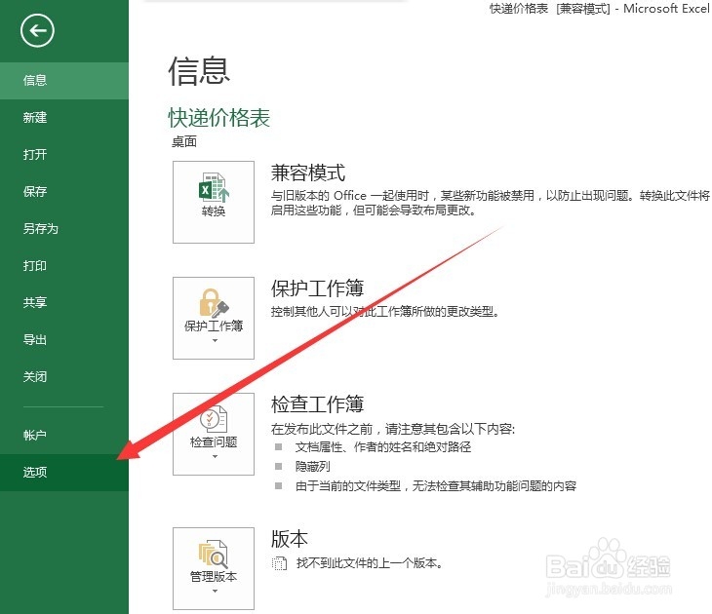
Task: Choose 另存为 in the sidebar
Action: coord(64,228)
